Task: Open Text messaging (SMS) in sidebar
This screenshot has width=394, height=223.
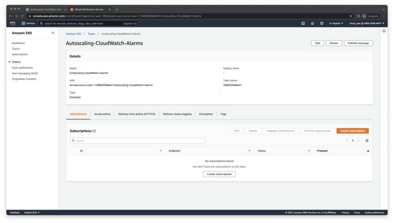Action: (x=25, y=74)
